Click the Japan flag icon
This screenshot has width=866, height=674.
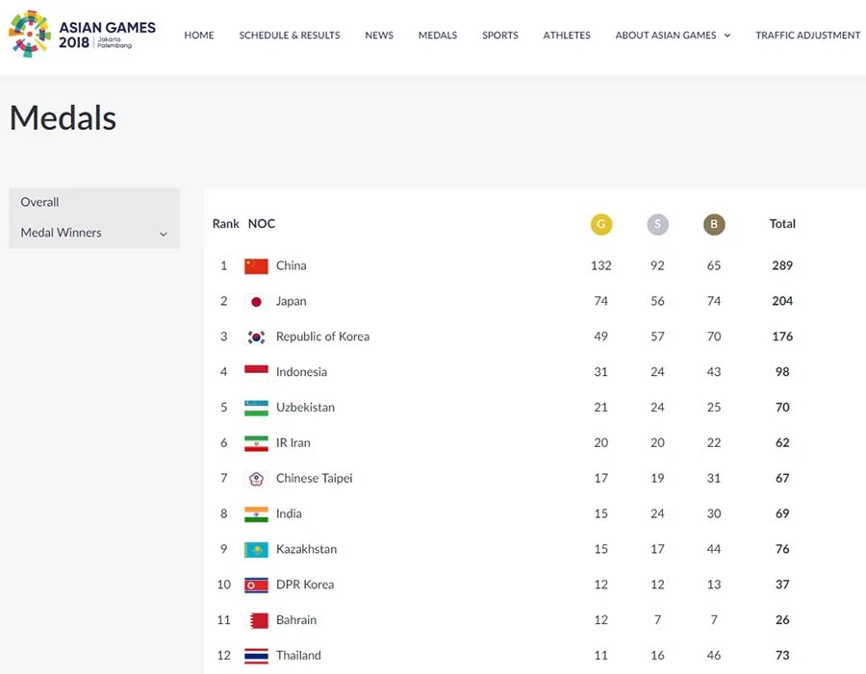(256, 301)
